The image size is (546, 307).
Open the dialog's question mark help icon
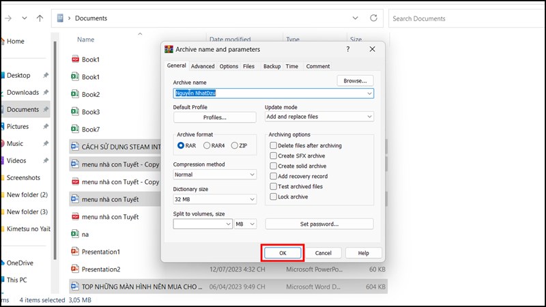348,49
